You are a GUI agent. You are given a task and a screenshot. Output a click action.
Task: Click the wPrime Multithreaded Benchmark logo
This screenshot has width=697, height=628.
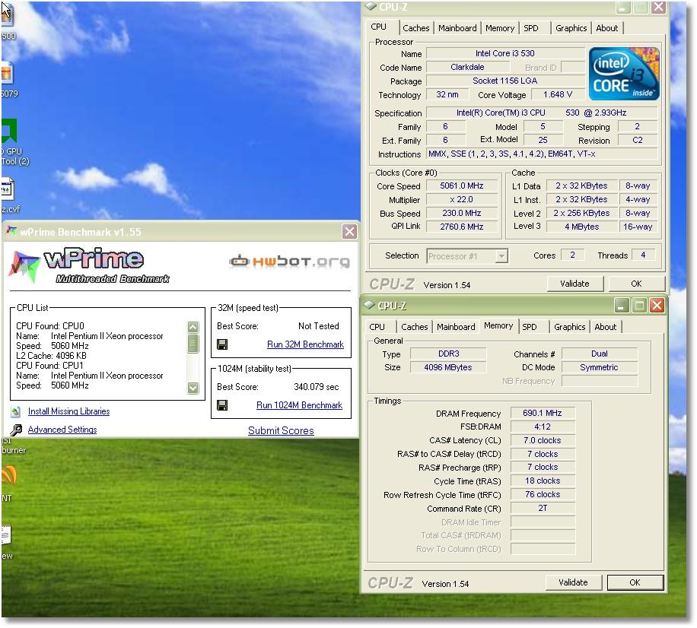coord(89,265)
